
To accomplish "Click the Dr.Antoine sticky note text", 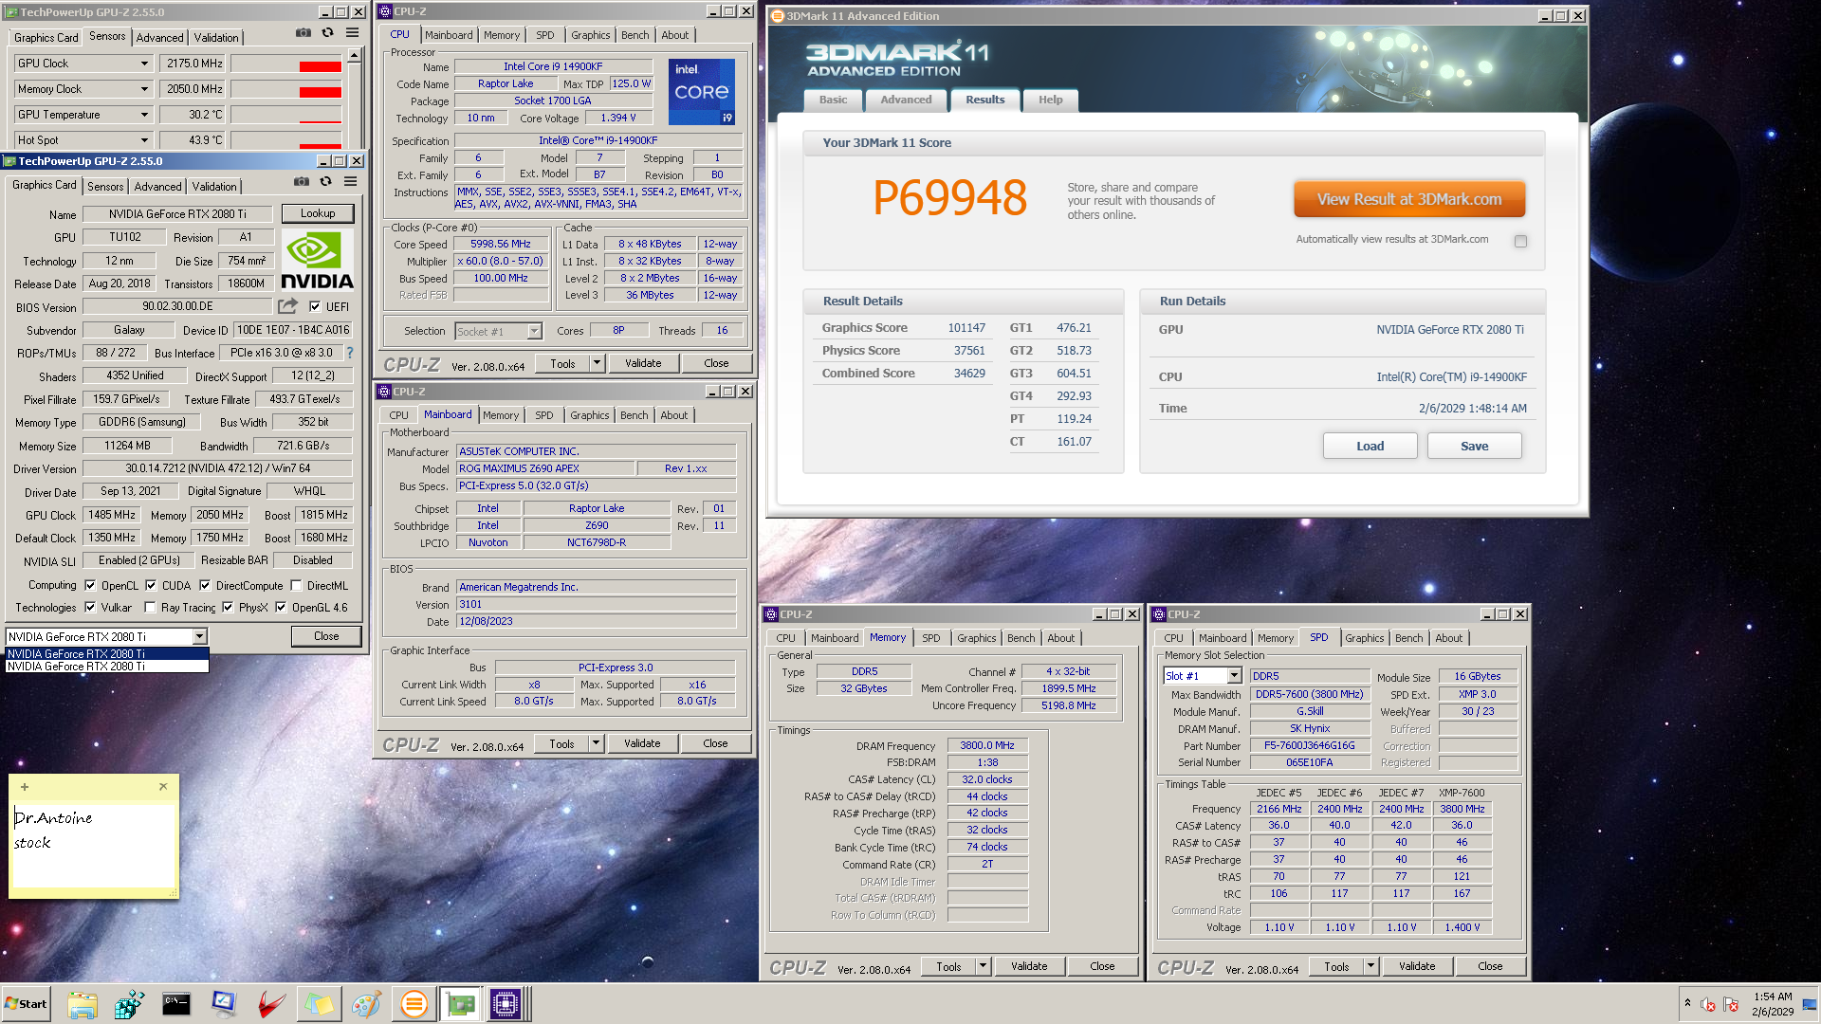I will tap(53, 817).
